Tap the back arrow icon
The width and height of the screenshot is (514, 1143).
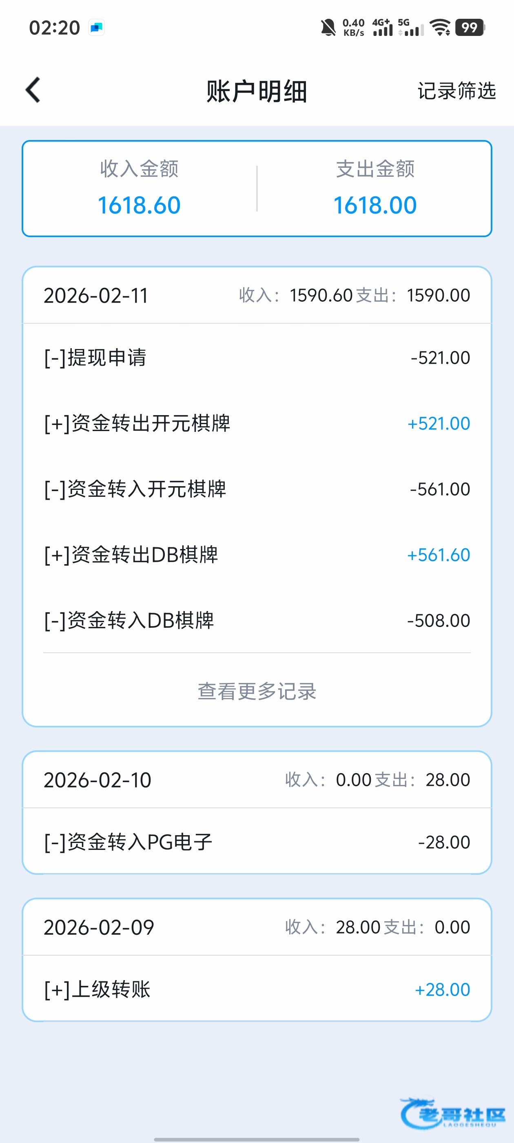pos(33,90)
